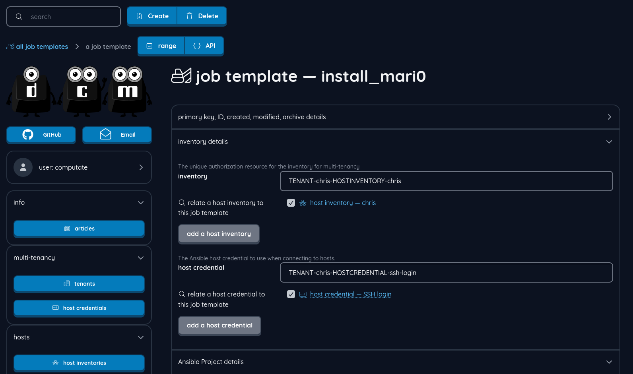633x374 pixels.
Task: Click the m mascot character image
Action: (128, 92)
